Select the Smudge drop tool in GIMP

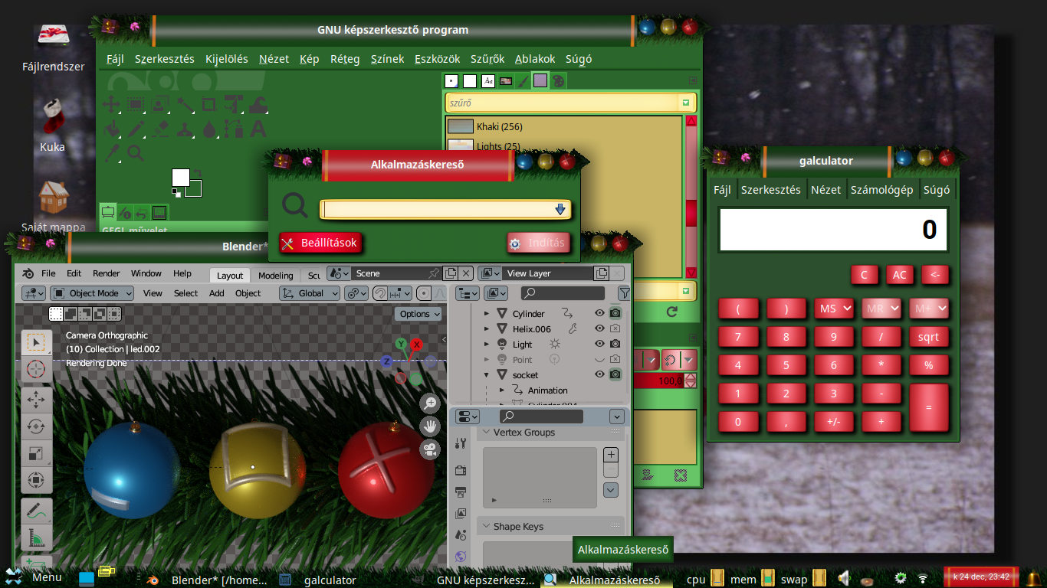(209, 129)
